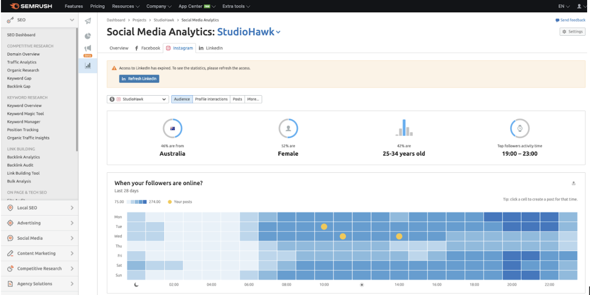Open the pie chart icon in the icon rail
Image resolution: width=590 pixels, height=295 pixels.
88,36
